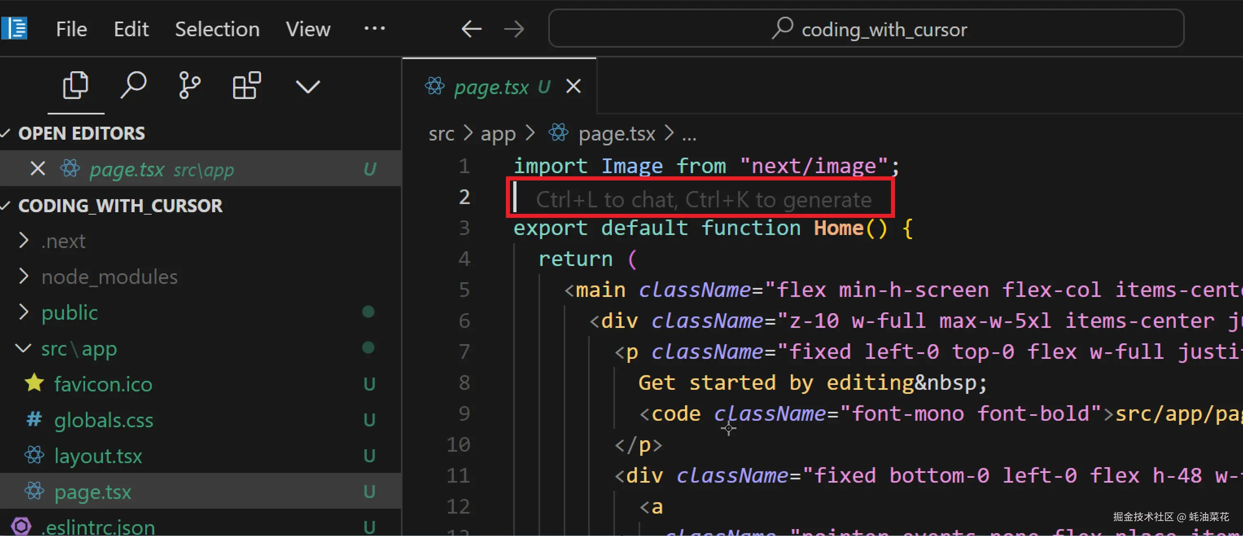Click the hash icon next to globals.css

[33, 419]
